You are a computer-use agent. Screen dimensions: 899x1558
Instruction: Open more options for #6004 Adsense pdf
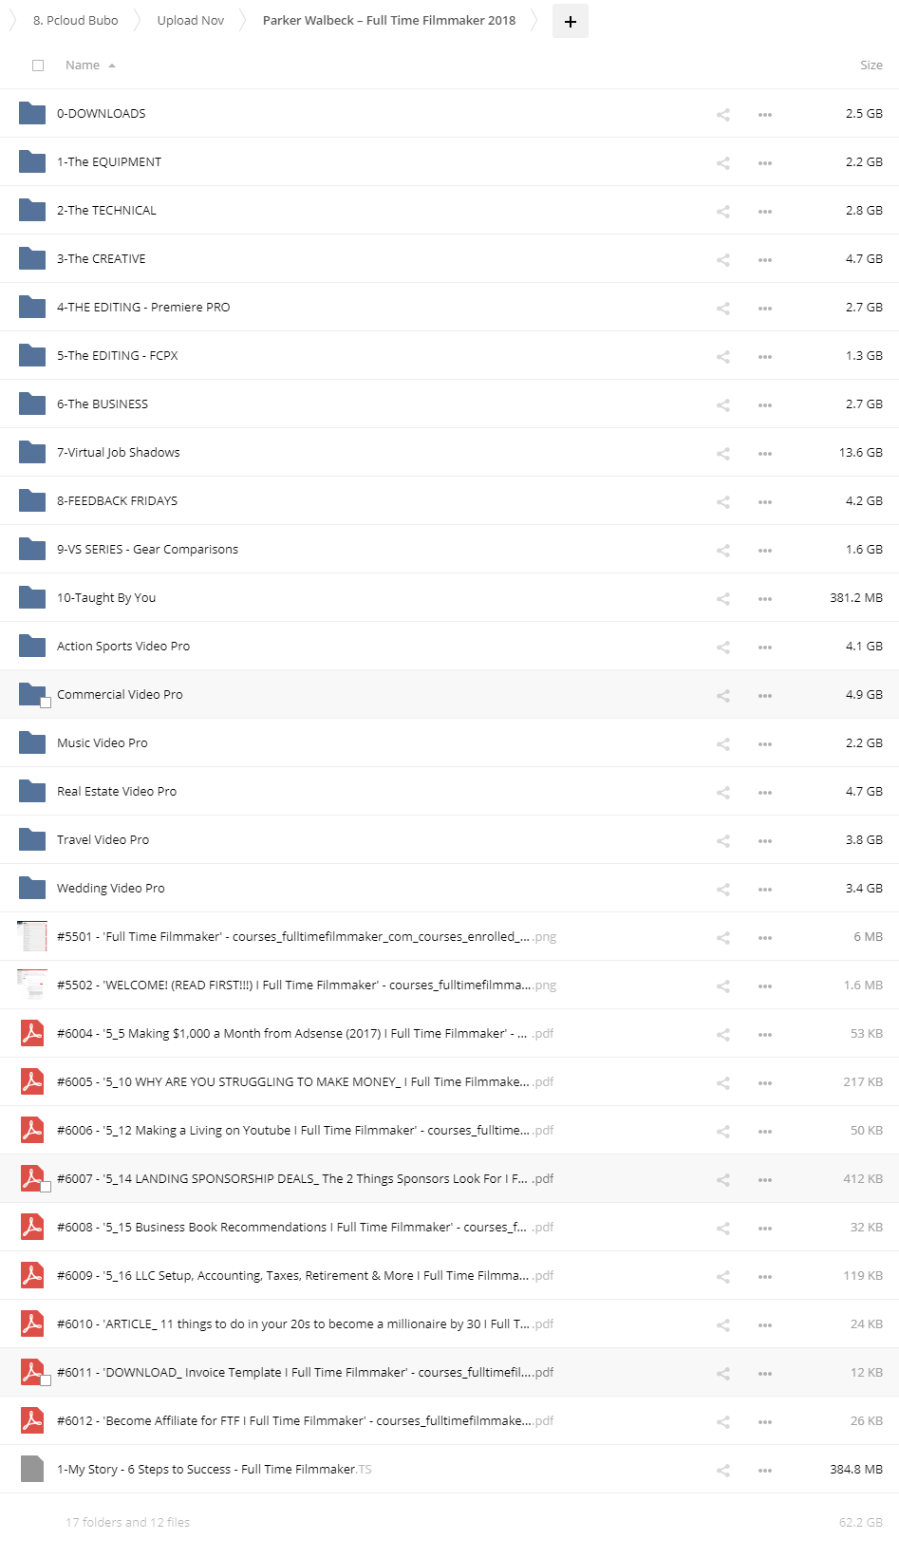coord(765,1035)
